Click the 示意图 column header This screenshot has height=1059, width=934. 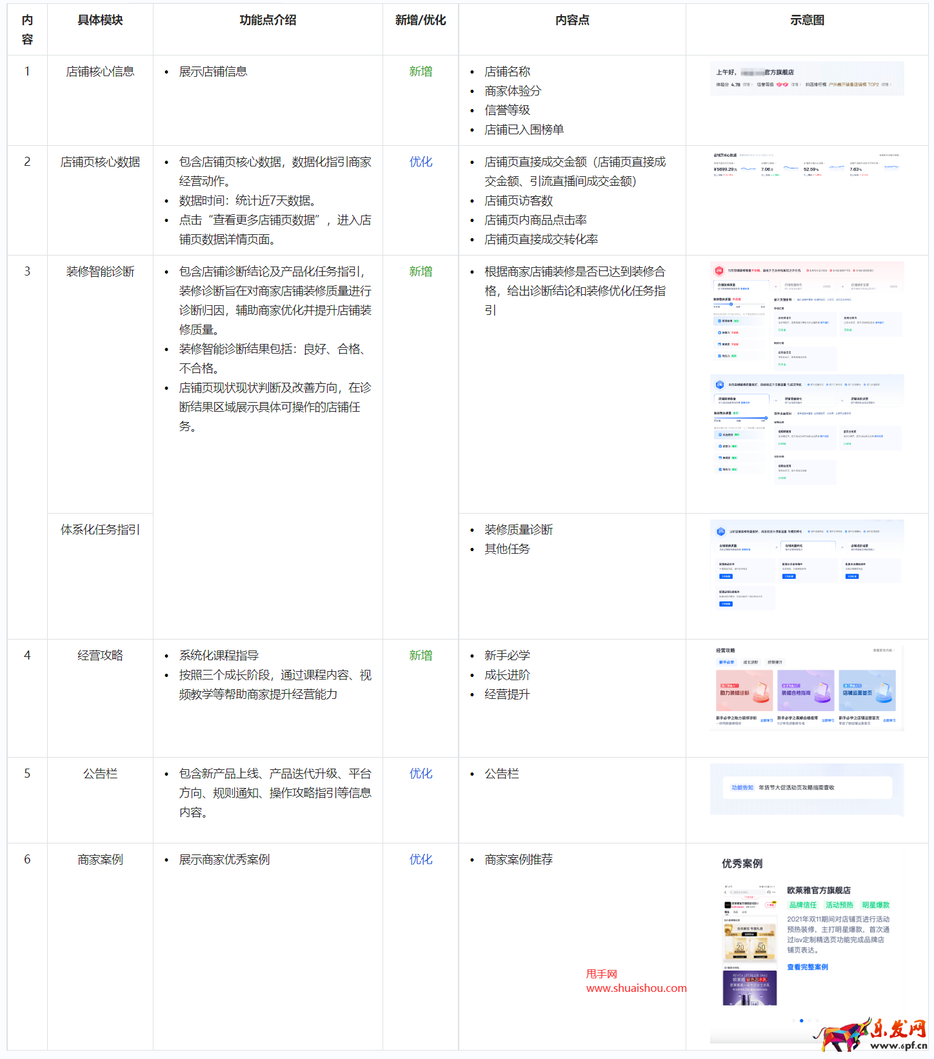click(807, 20)
